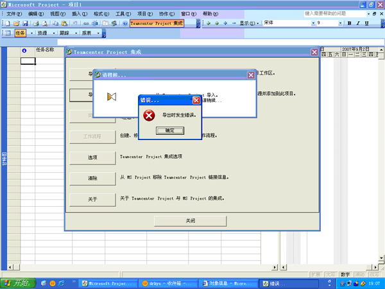Image resolution: width=385 pixels, height=289 pixels.
Task: Open Print Preview via the magnifier page icon
Action: pos(45,23)
